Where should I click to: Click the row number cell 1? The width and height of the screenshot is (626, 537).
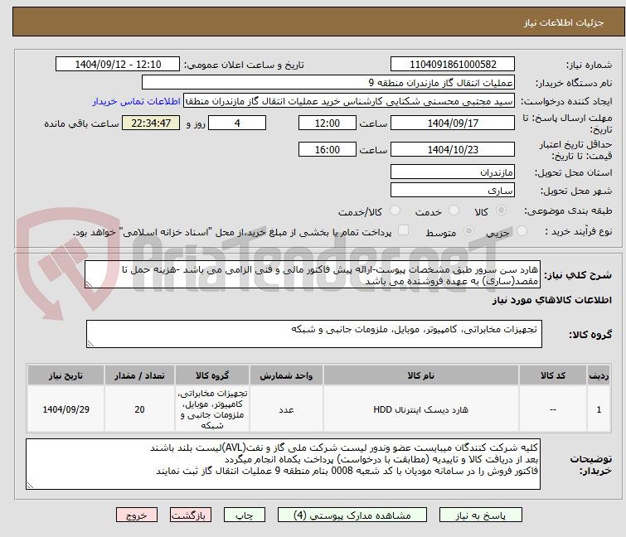point(599,409)
